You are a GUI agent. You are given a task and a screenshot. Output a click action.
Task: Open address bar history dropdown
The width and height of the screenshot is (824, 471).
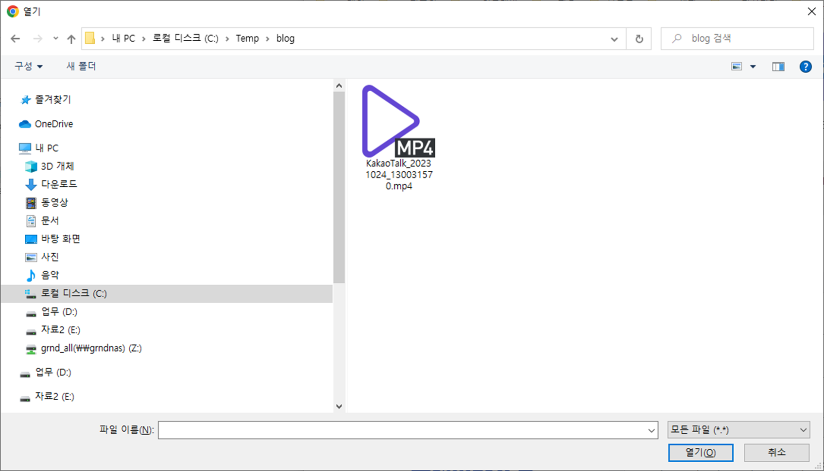tap(614, 39)
